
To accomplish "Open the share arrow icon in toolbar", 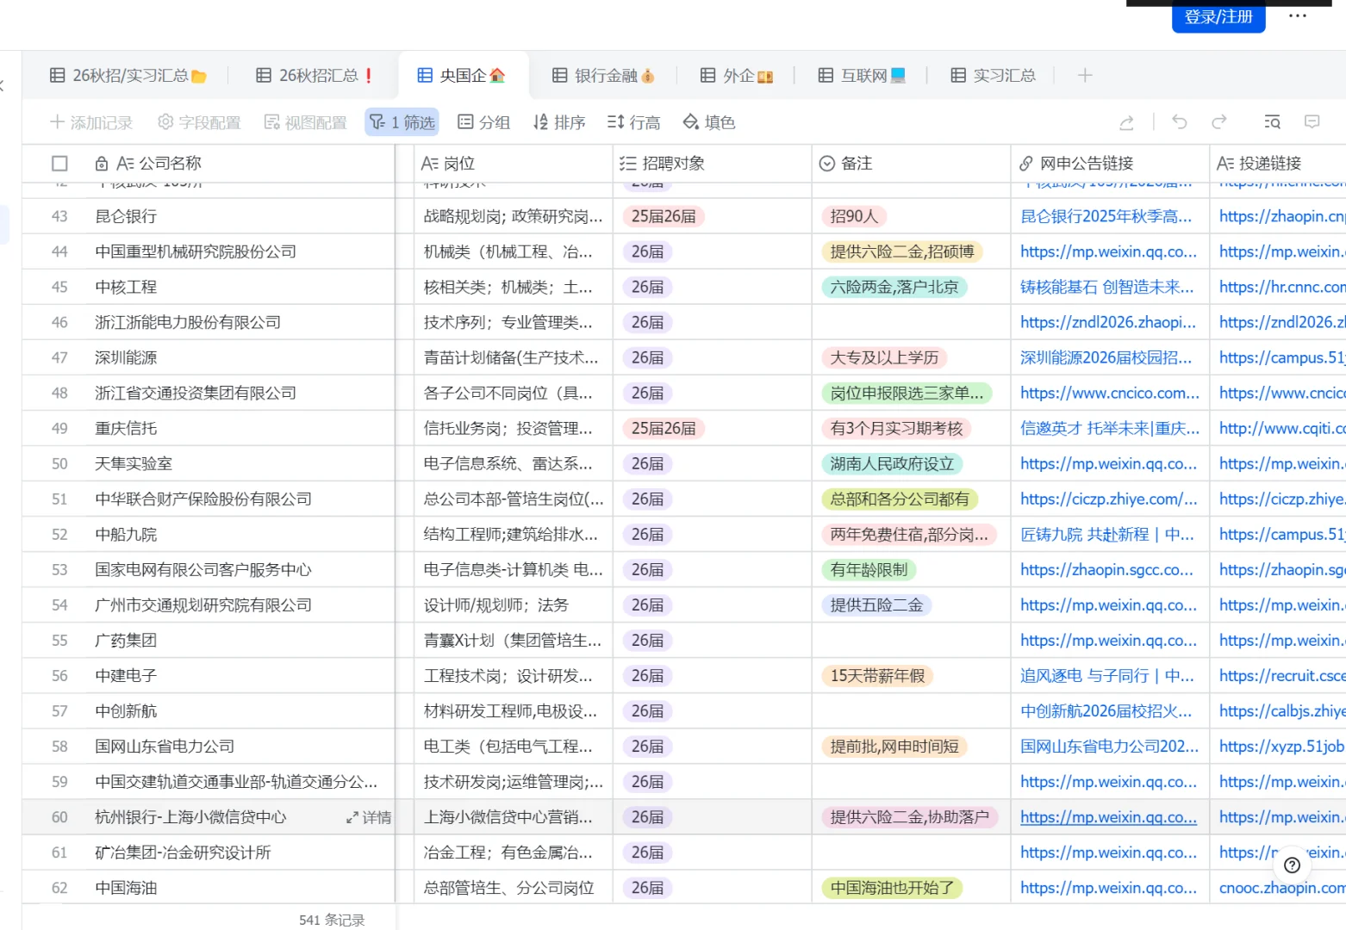I will [1126, 122].
